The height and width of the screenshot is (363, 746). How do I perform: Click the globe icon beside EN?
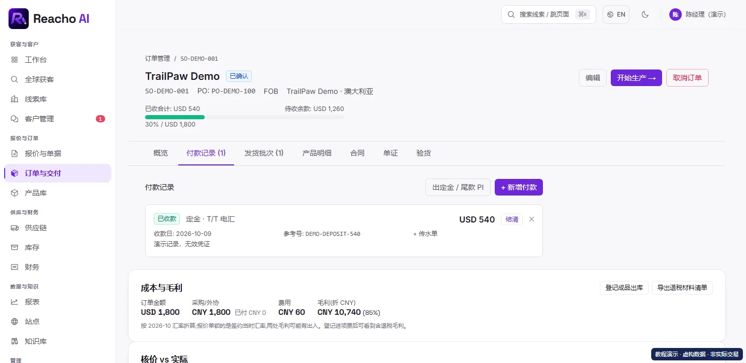coord(610,15)
